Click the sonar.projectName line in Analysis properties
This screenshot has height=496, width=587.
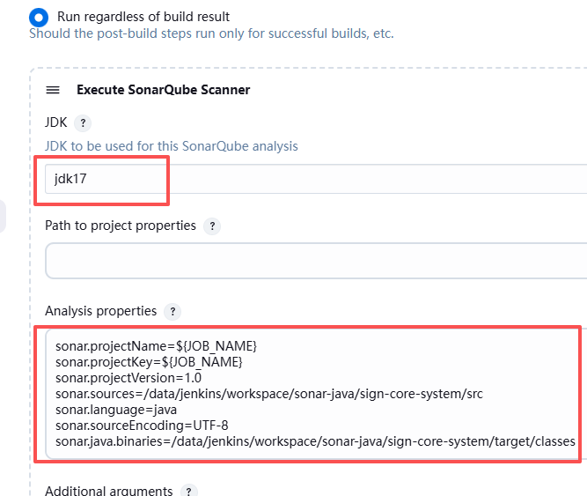(x=156, y=346)
